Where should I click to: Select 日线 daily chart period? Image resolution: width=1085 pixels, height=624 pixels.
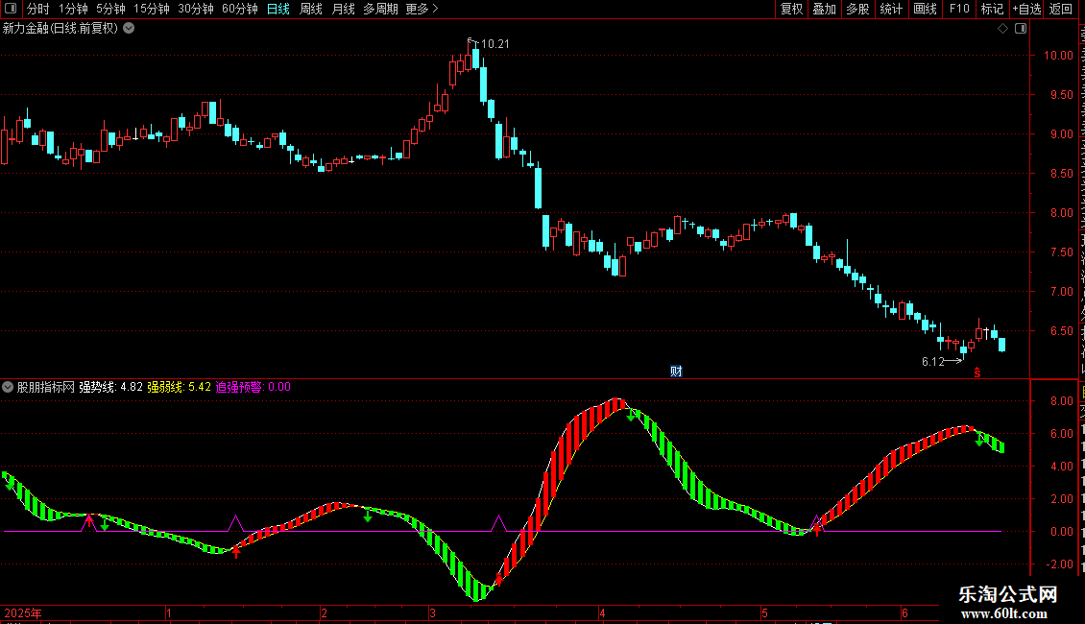pyautogui.click(x=278, y=9)
